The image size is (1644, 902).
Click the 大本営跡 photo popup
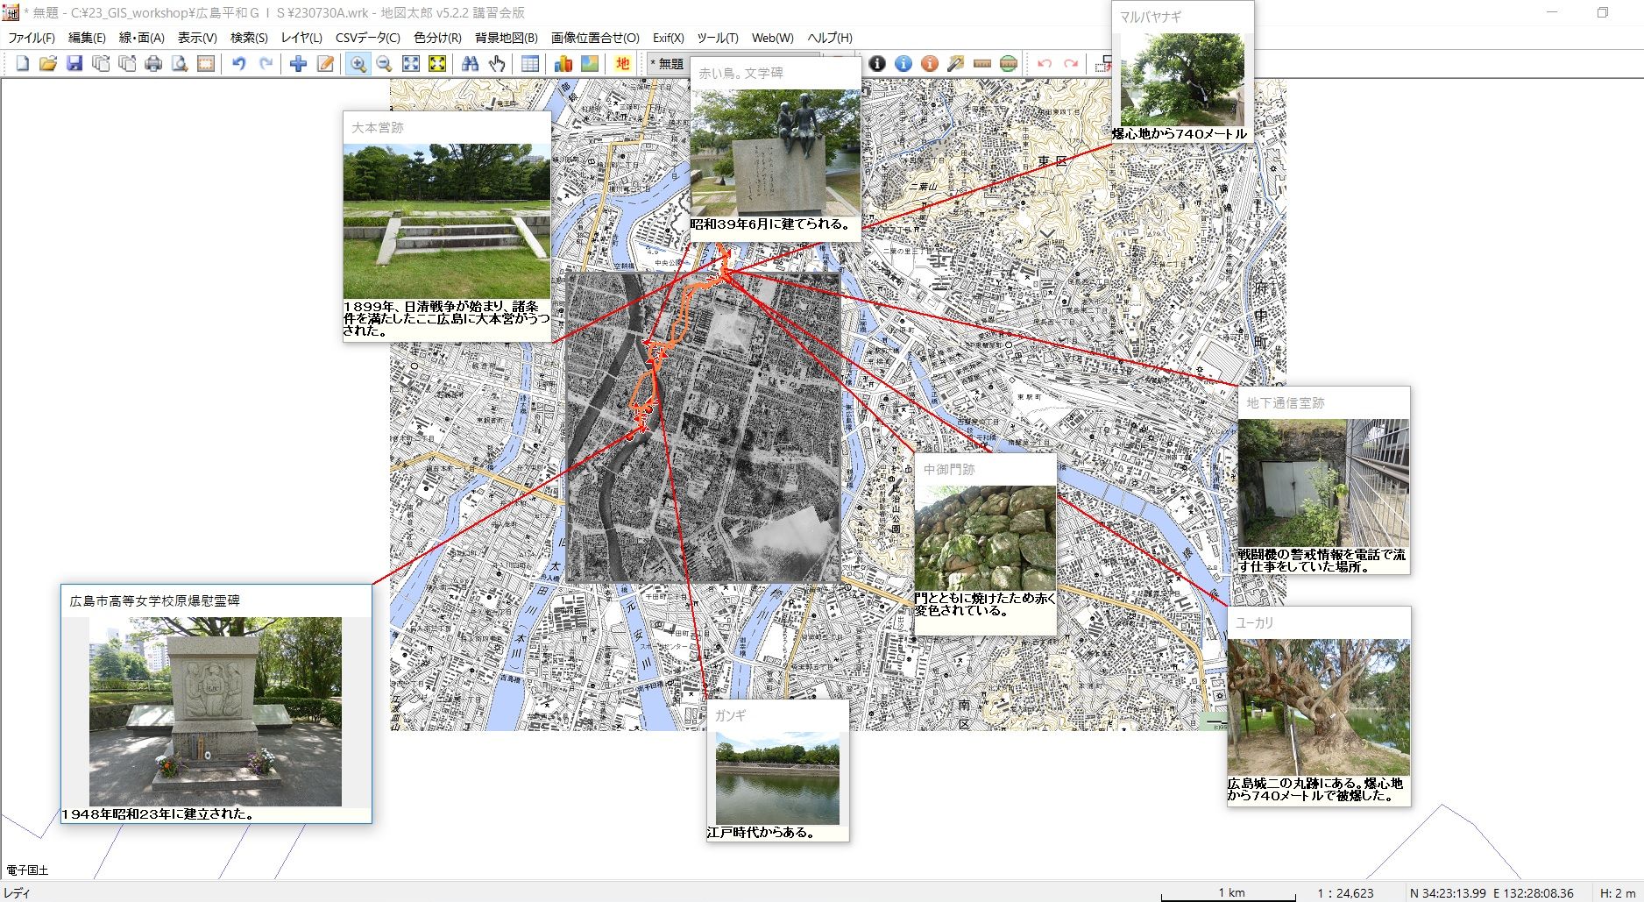(x=447, y=222)
